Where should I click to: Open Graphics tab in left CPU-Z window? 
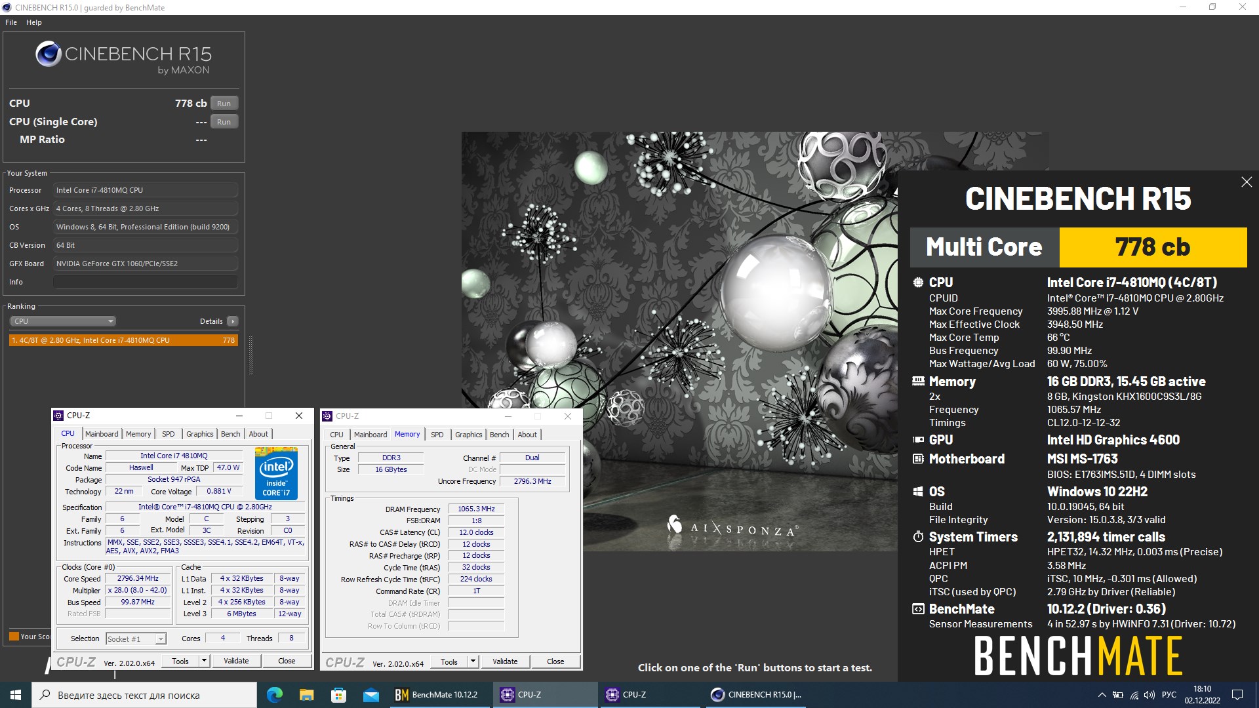click(x=199, y=434)
